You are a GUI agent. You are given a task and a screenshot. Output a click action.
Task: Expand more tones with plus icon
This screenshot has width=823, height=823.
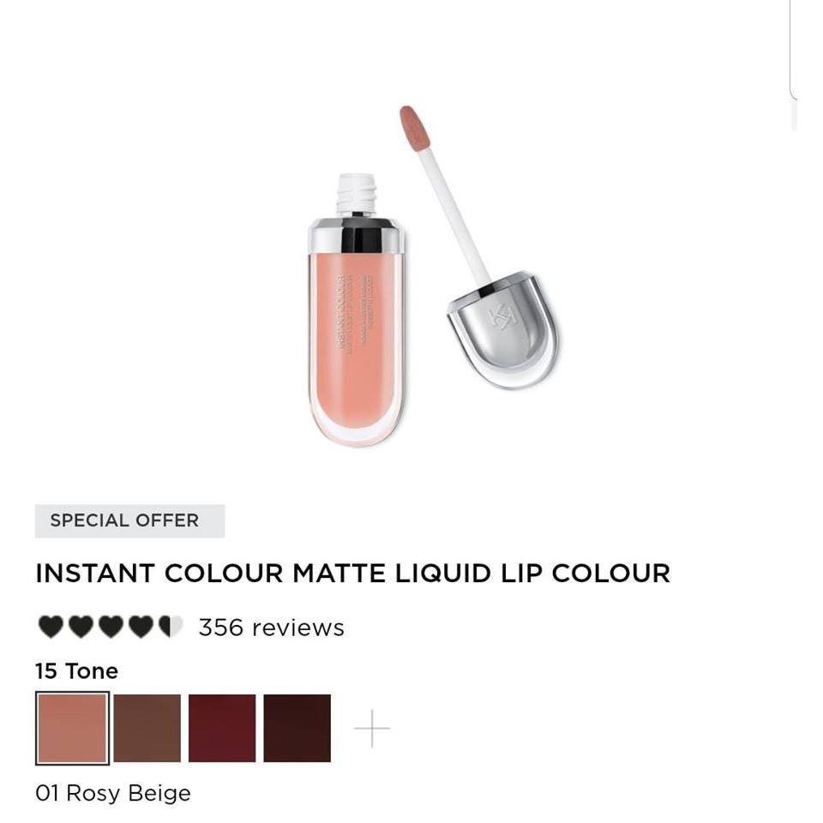pyautogui.click(x=372, y=728)
